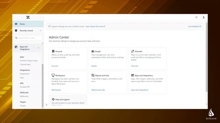Click the main page vertical scrollbar thumb

coord(207,57)
